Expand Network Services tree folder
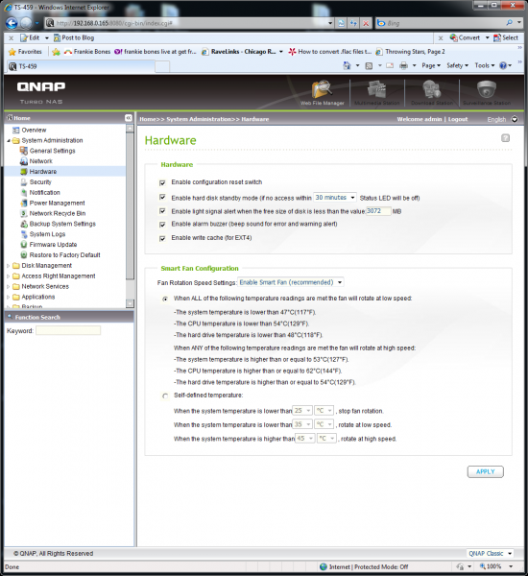This screenshot has width=528, height=576. (x=9, y=286)
